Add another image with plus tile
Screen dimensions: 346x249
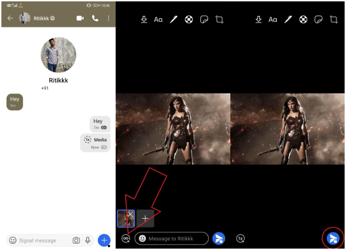pyautogui.click(x=145, y=218)
